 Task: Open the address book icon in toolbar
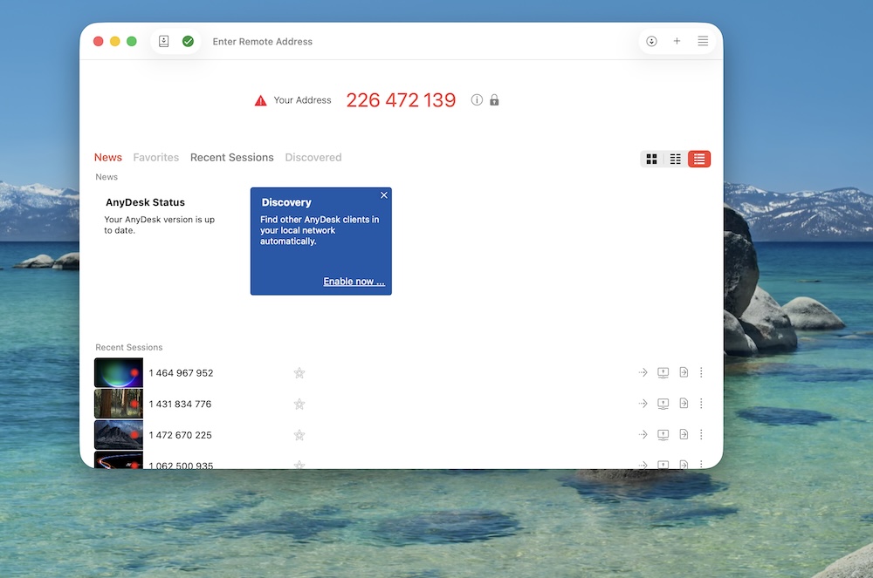click(164, 41)
